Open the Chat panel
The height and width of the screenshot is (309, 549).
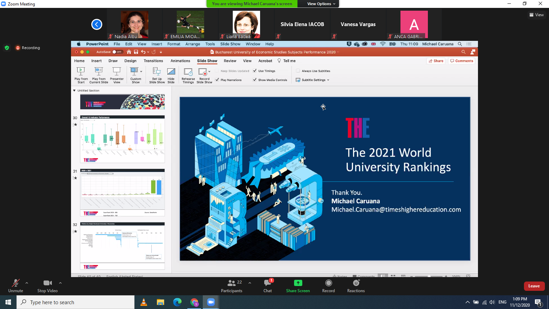(x=268, y=283)
